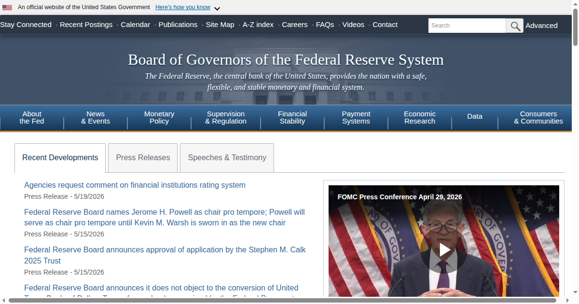
Task: Open Monetary Policy menu
Action: (159, 118)
